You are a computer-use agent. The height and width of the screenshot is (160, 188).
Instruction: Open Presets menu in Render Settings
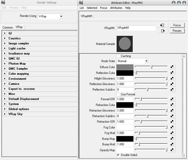point(14,8)
